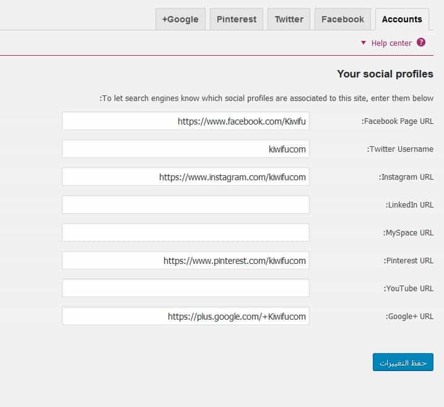The image size is (444, 407).
Task: Open the Pinterest tab
Action: (x=237, y=19)
